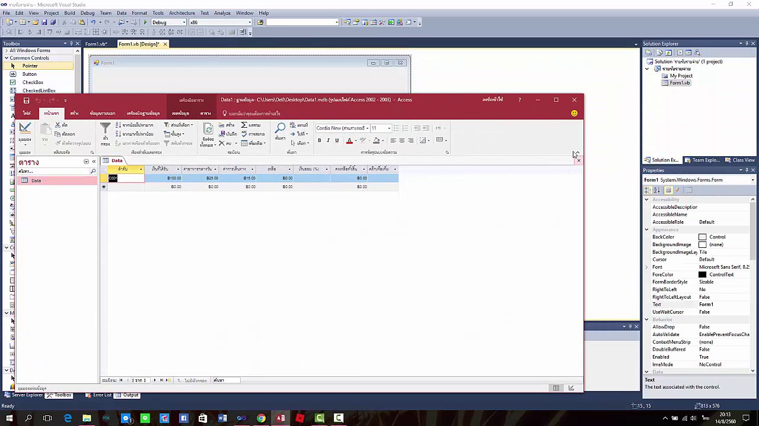Viewport: 759px width, 426px height.
Task: Click align text left in Access ribbon
Action: click(x=393, y=140)
